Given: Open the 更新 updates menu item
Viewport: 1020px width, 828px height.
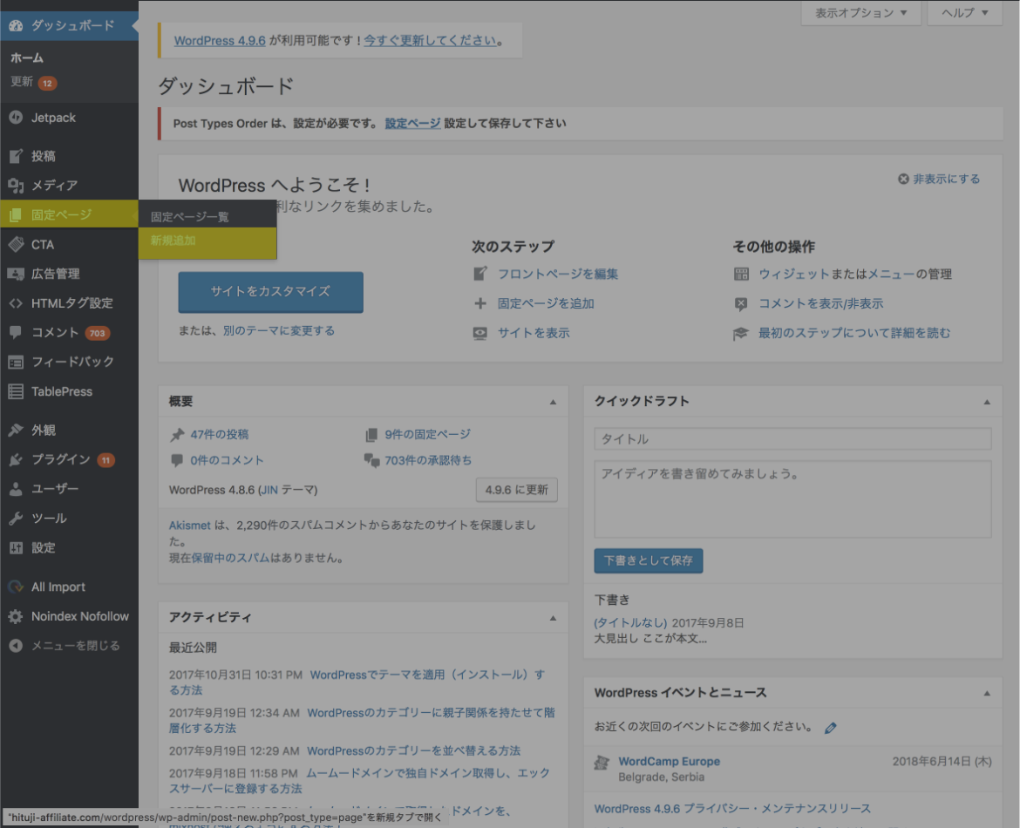Looking at the screenshot, I should [34, 82].
